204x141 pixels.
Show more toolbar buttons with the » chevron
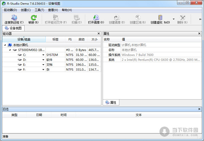(200, 19)
